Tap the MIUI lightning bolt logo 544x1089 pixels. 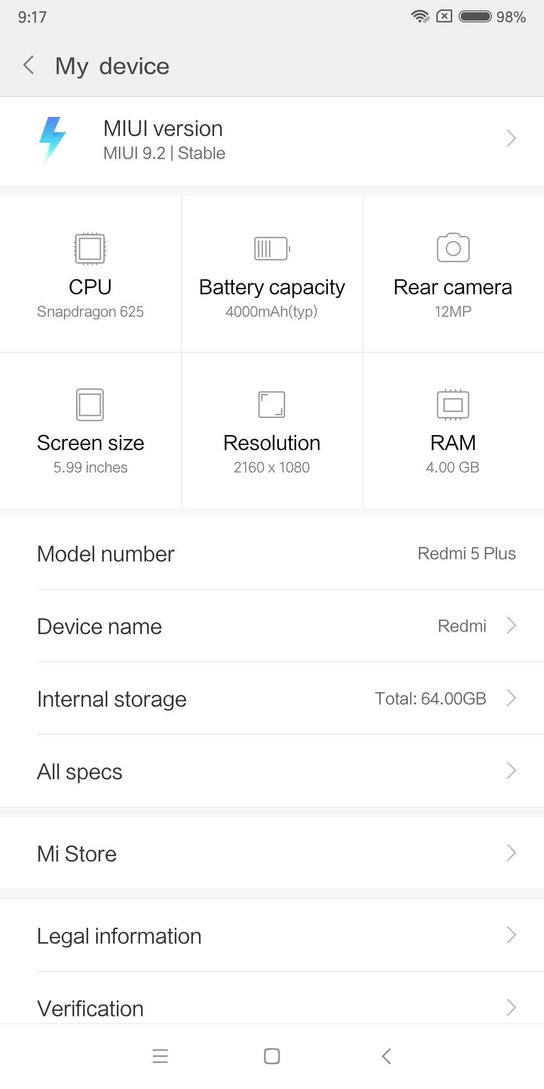pos(52,140)
